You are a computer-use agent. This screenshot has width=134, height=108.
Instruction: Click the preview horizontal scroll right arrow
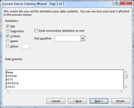[122, 91]
